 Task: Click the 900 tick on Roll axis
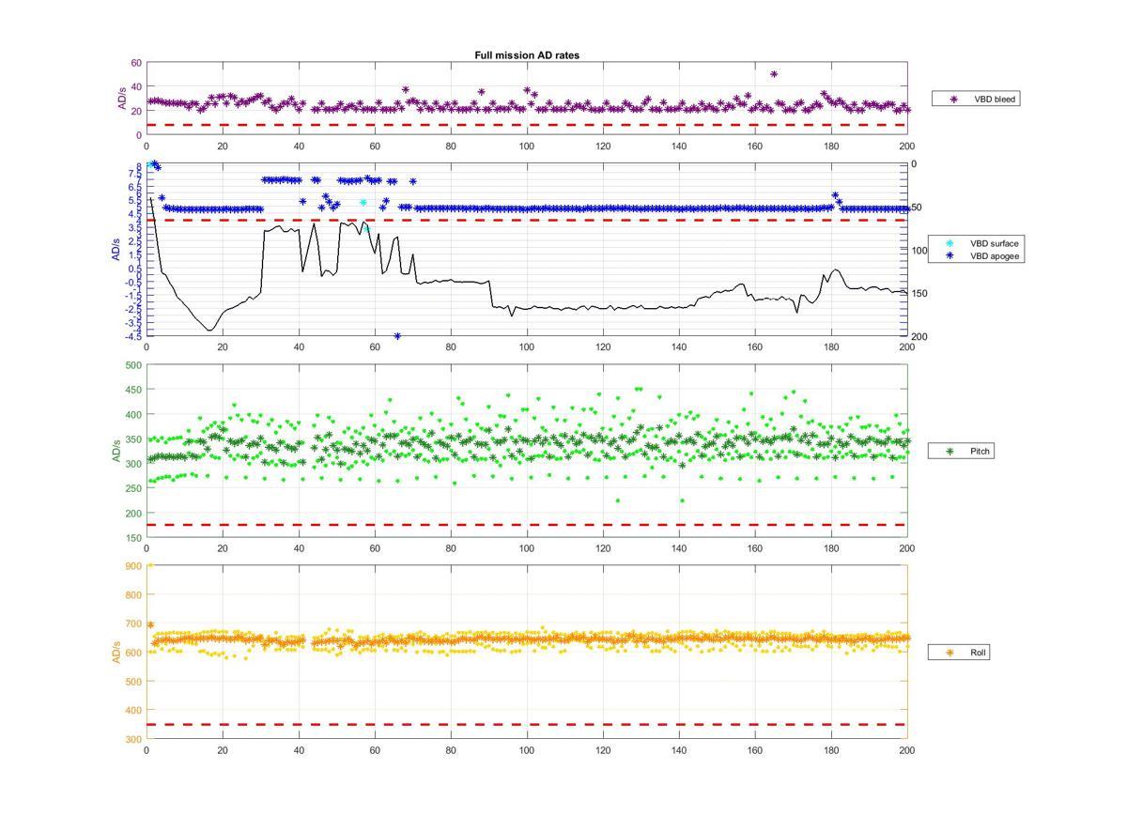pyautogui.click(x=133, y=566)
